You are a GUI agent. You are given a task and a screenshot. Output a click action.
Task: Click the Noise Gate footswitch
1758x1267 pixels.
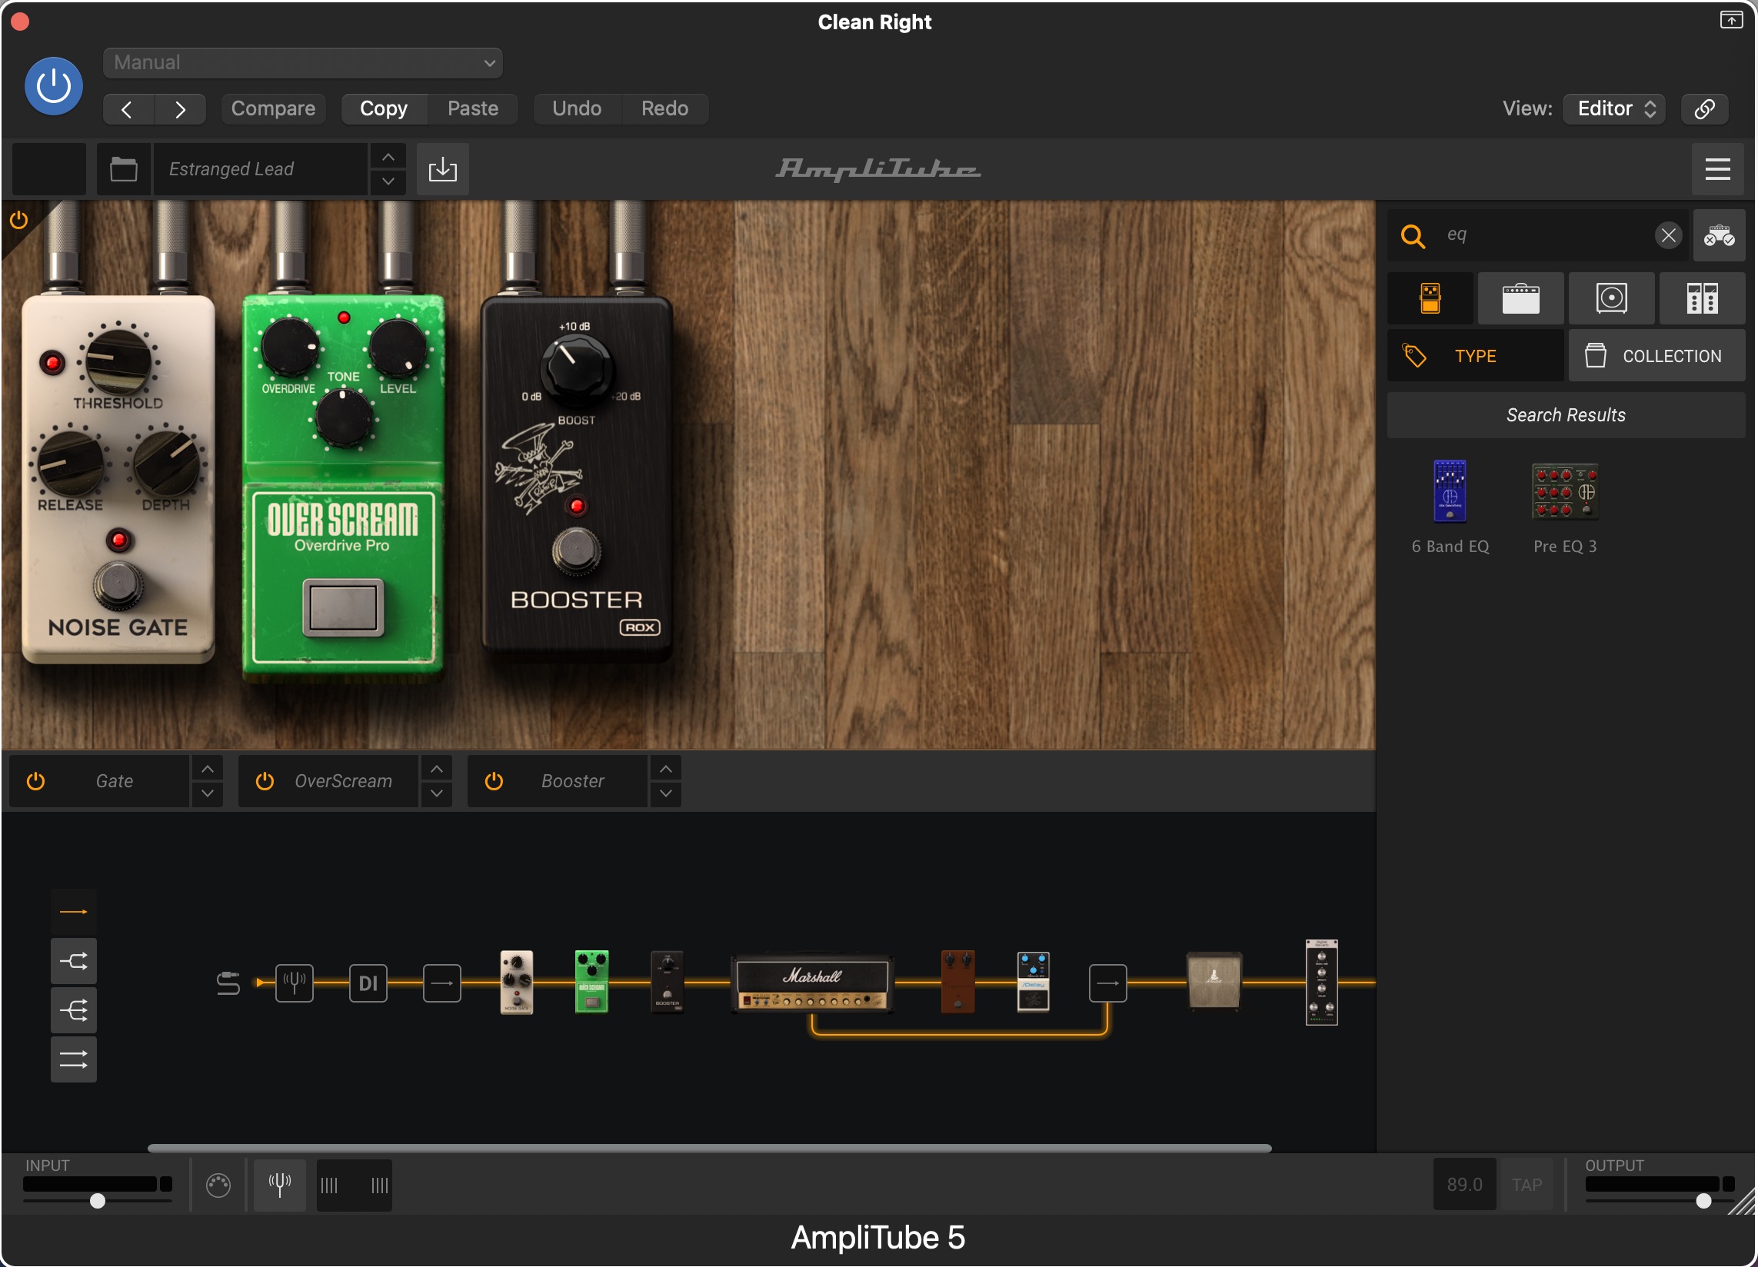(x=118, y=586)
